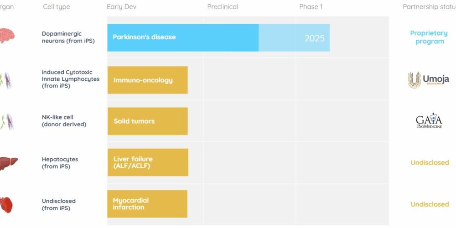This screenshot has width=456, height=228.
Task: Click the Cell type column header
Action: tap(57, 7)
